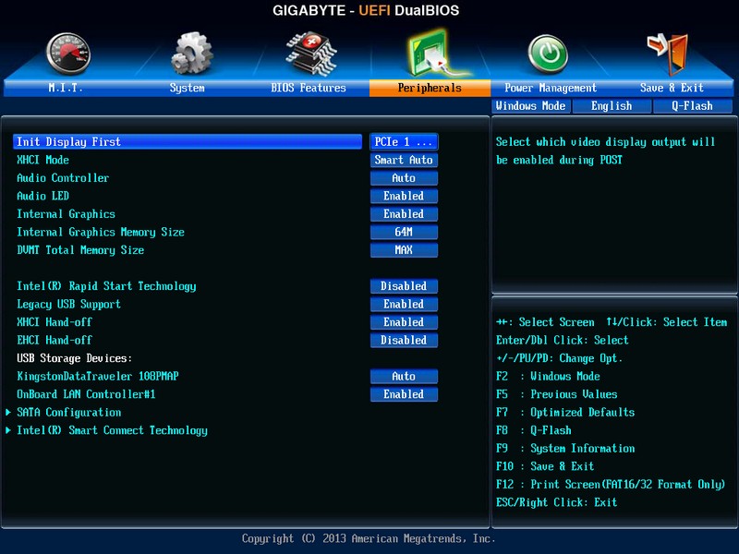
Task: Expand Intel Smart Connect Technology submenu arrow
Action: [8, 430]
